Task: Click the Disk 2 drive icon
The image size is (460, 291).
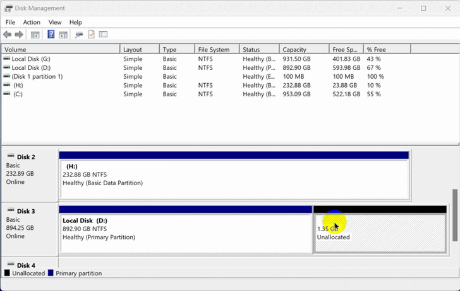Action: coord(11,156)
